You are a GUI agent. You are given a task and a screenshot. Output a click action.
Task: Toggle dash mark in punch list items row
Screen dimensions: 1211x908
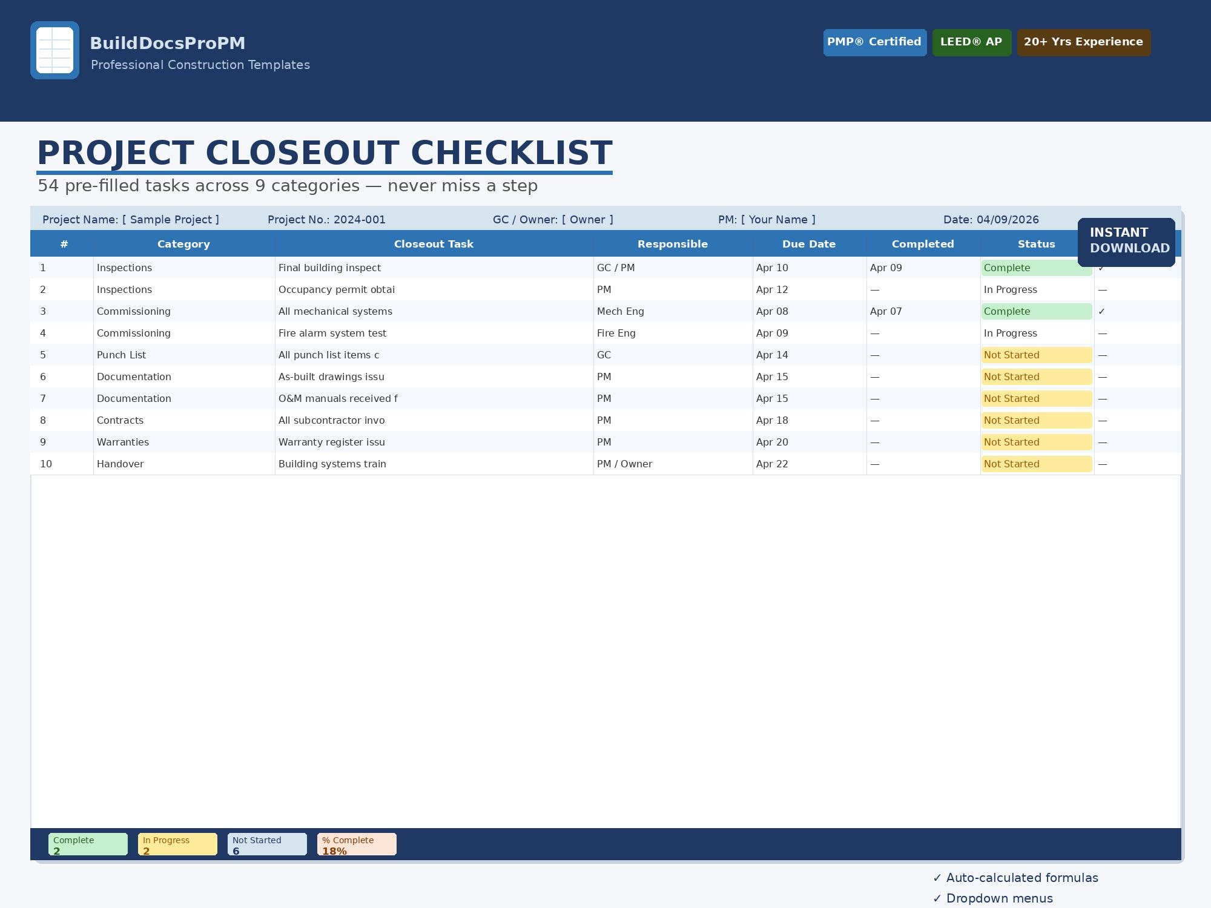tap(1103, 355)
